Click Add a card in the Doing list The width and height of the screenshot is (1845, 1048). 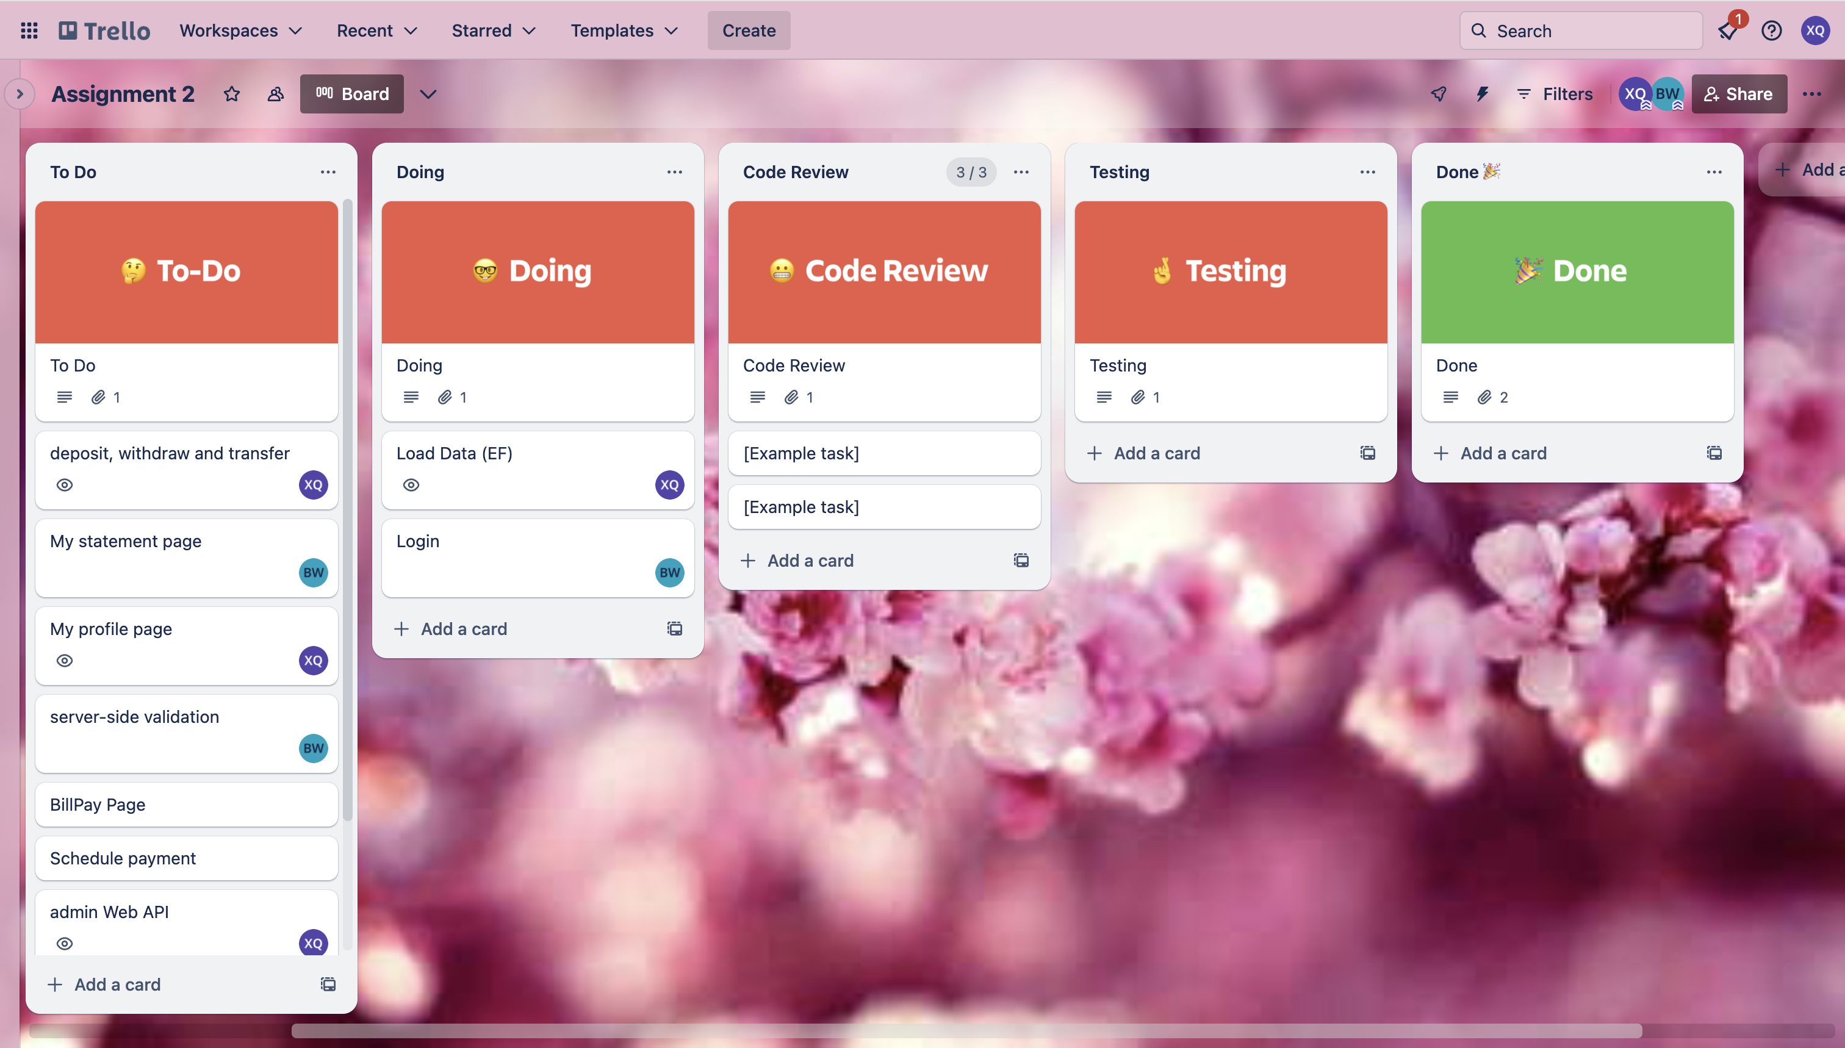[x=464, y=628]
